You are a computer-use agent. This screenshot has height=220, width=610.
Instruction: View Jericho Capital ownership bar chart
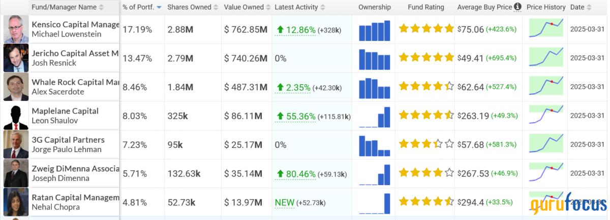tap(375, 59)
